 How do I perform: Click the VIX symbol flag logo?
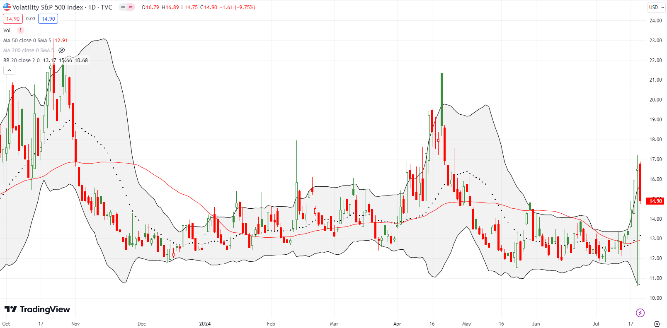click(7, 7)
